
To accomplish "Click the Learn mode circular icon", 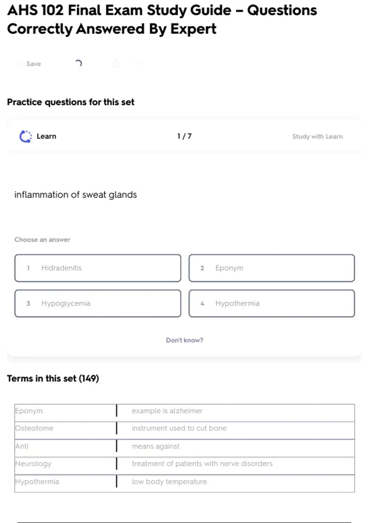I will 26,137.
